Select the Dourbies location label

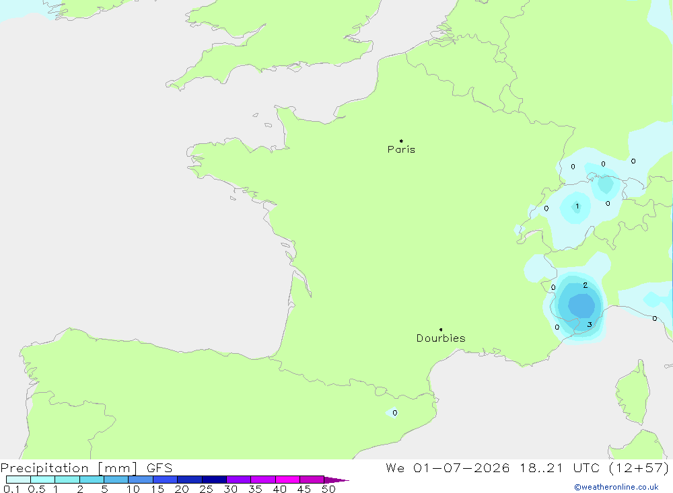click(x=441, y=338)
